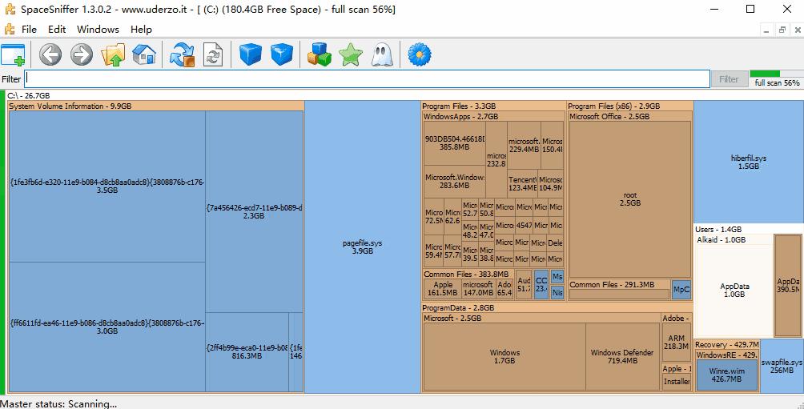804x409 pixels.
Task: Open the File menu
Action: point(29,29)
